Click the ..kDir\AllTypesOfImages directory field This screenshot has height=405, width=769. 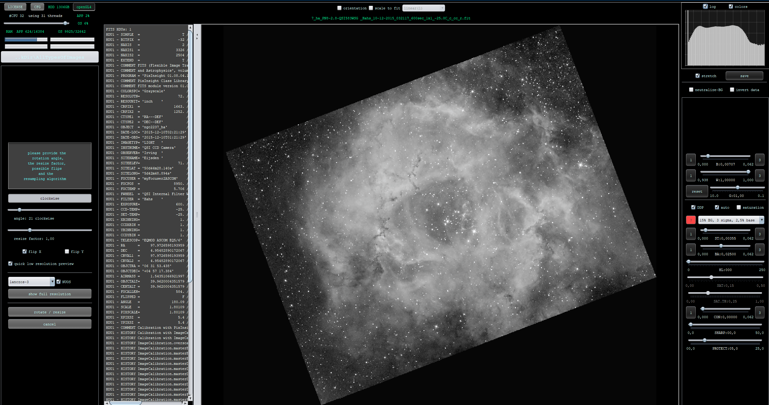tap(50, 57)
